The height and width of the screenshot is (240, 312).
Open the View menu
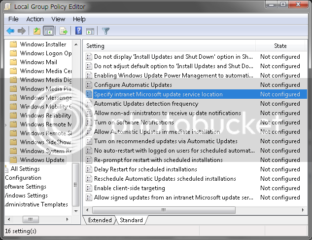coord(58,19)
